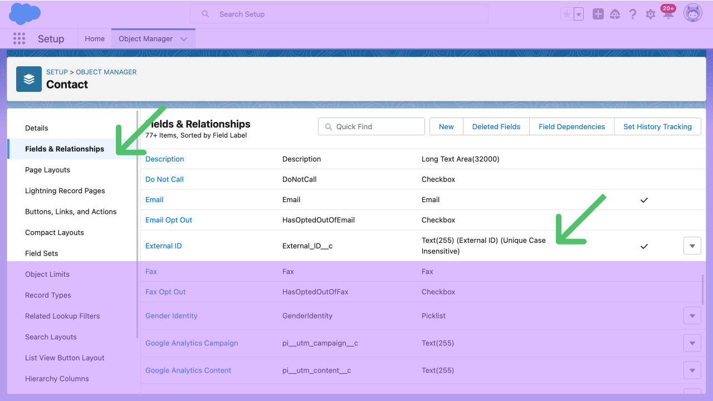Open Object Limits in sidebar
The height and width of the screenshot is (401, 713).
click(x=47, y=274)
